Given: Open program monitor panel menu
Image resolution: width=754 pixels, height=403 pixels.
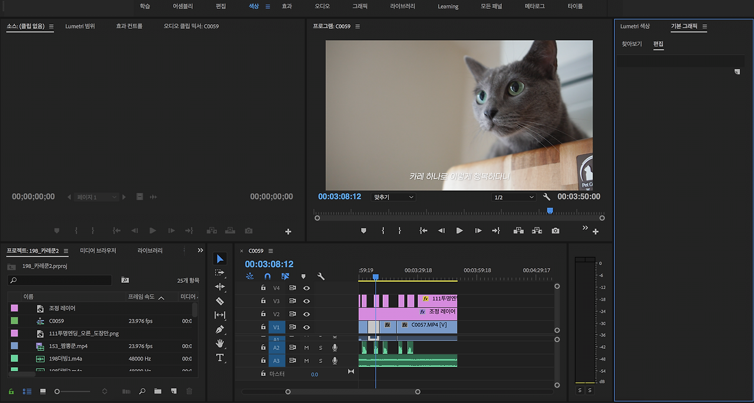Looking at the screenshot, I should pyautogui.click(x=358, y=26).
